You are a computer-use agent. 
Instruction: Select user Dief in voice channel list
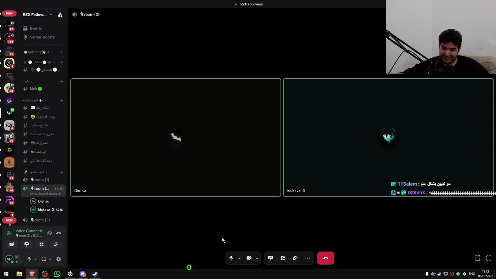click(43, 201)
